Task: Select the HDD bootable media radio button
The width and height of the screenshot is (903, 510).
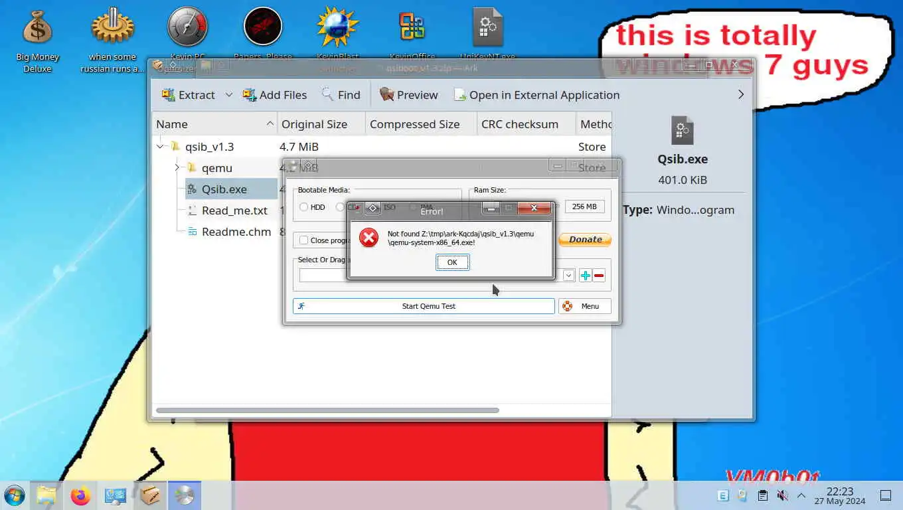Action: pos(304,207)
